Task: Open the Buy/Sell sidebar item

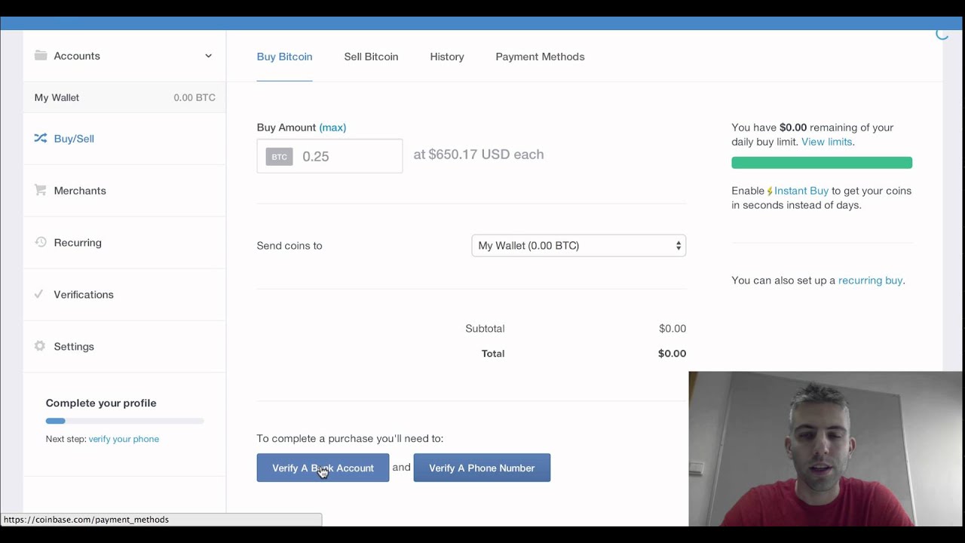Action: pyautogui.click(x=124, y=139)
